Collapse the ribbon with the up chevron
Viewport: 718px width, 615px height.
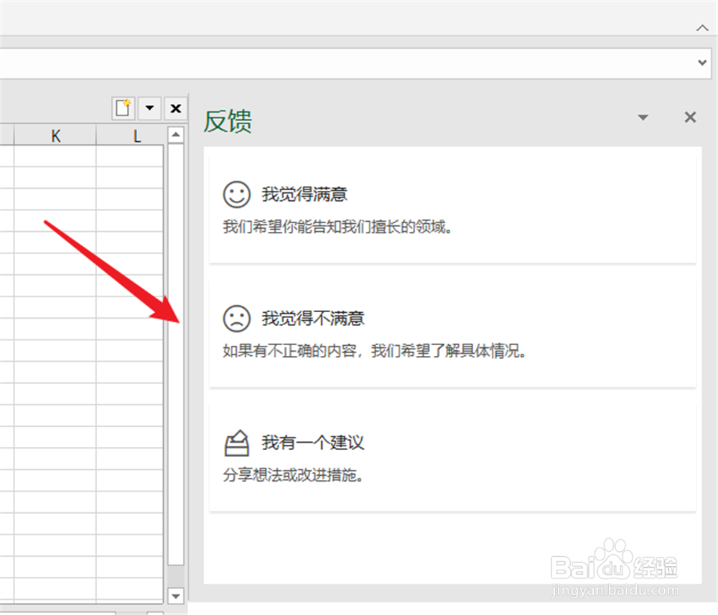(702, 28)
